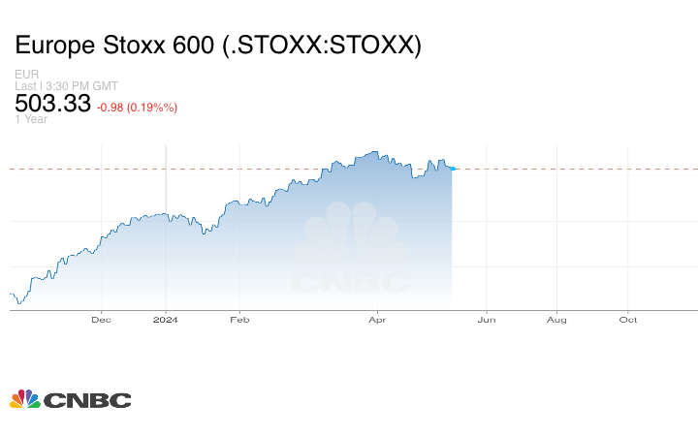
Task: Click the red dashed reference line
Action: click(x=582, y=169)
